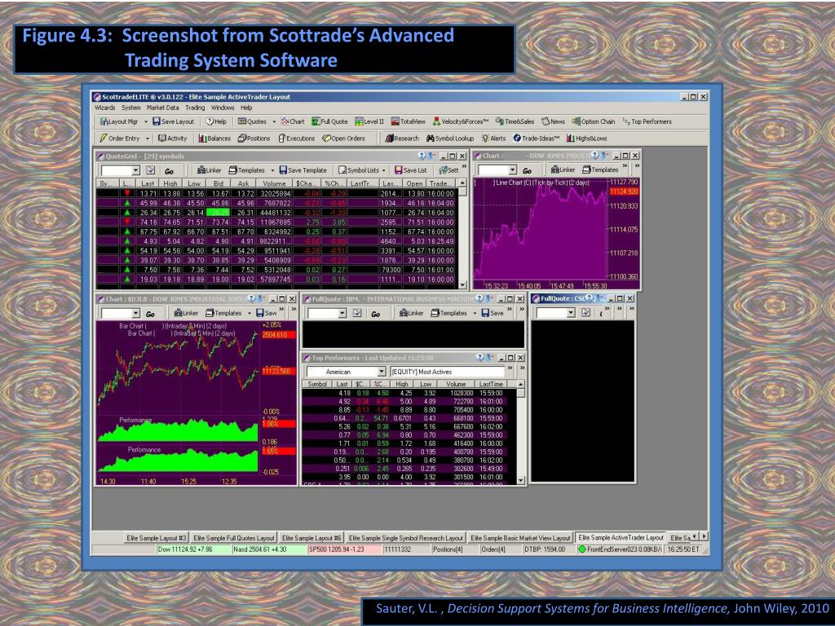This screenshot has width=835, height=626.
Task: Expand the QuoteGrid symbol combo box
Action: (x=136, y=170)
